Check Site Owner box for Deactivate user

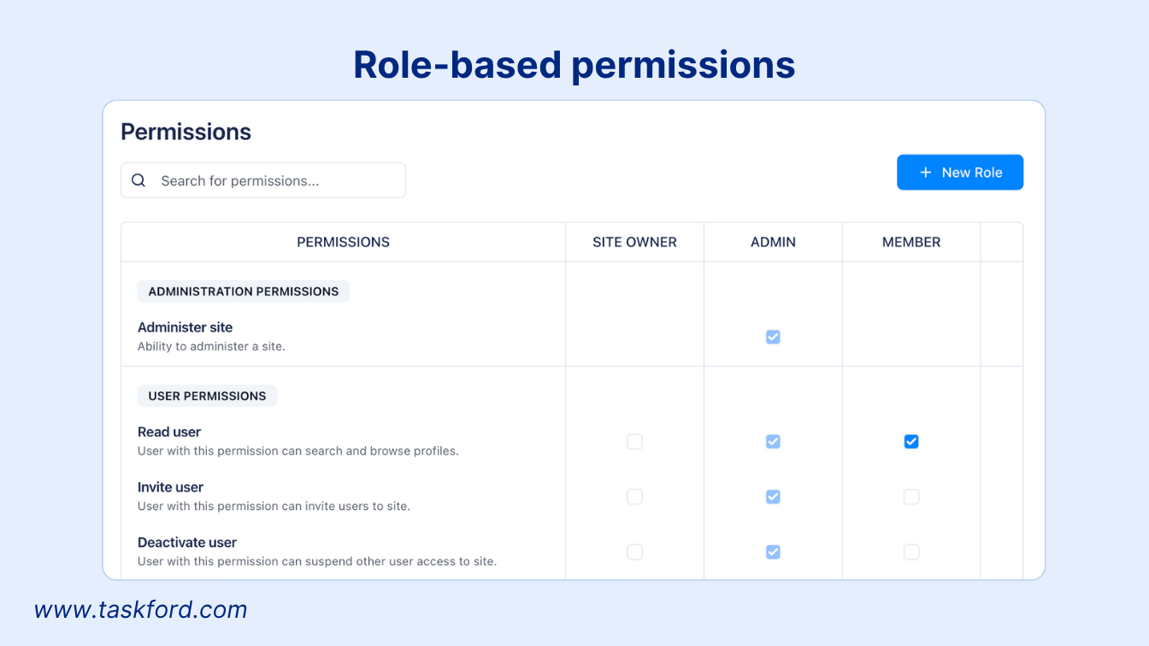point(634,552)
